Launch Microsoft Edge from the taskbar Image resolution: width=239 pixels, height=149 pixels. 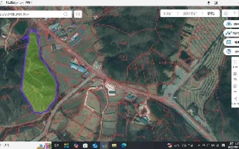[x=124, y=145]
